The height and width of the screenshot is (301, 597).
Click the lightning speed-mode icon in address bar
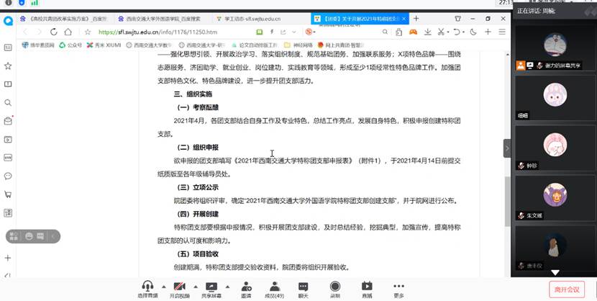271,32
